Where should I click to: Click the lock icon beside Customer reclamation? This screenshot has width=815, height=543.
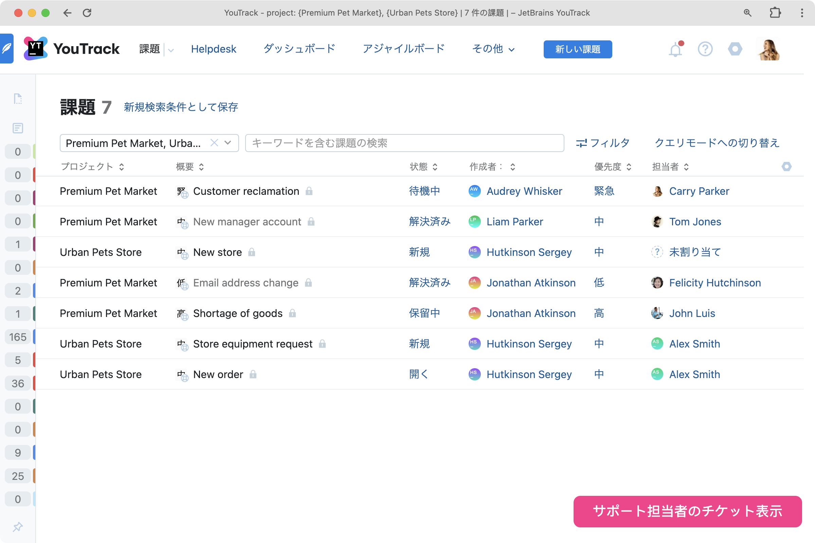coord(309,191)
